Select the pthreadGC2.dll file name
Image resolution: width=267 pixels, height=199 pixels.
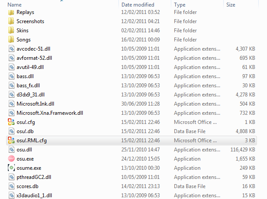tap(34, 178)
